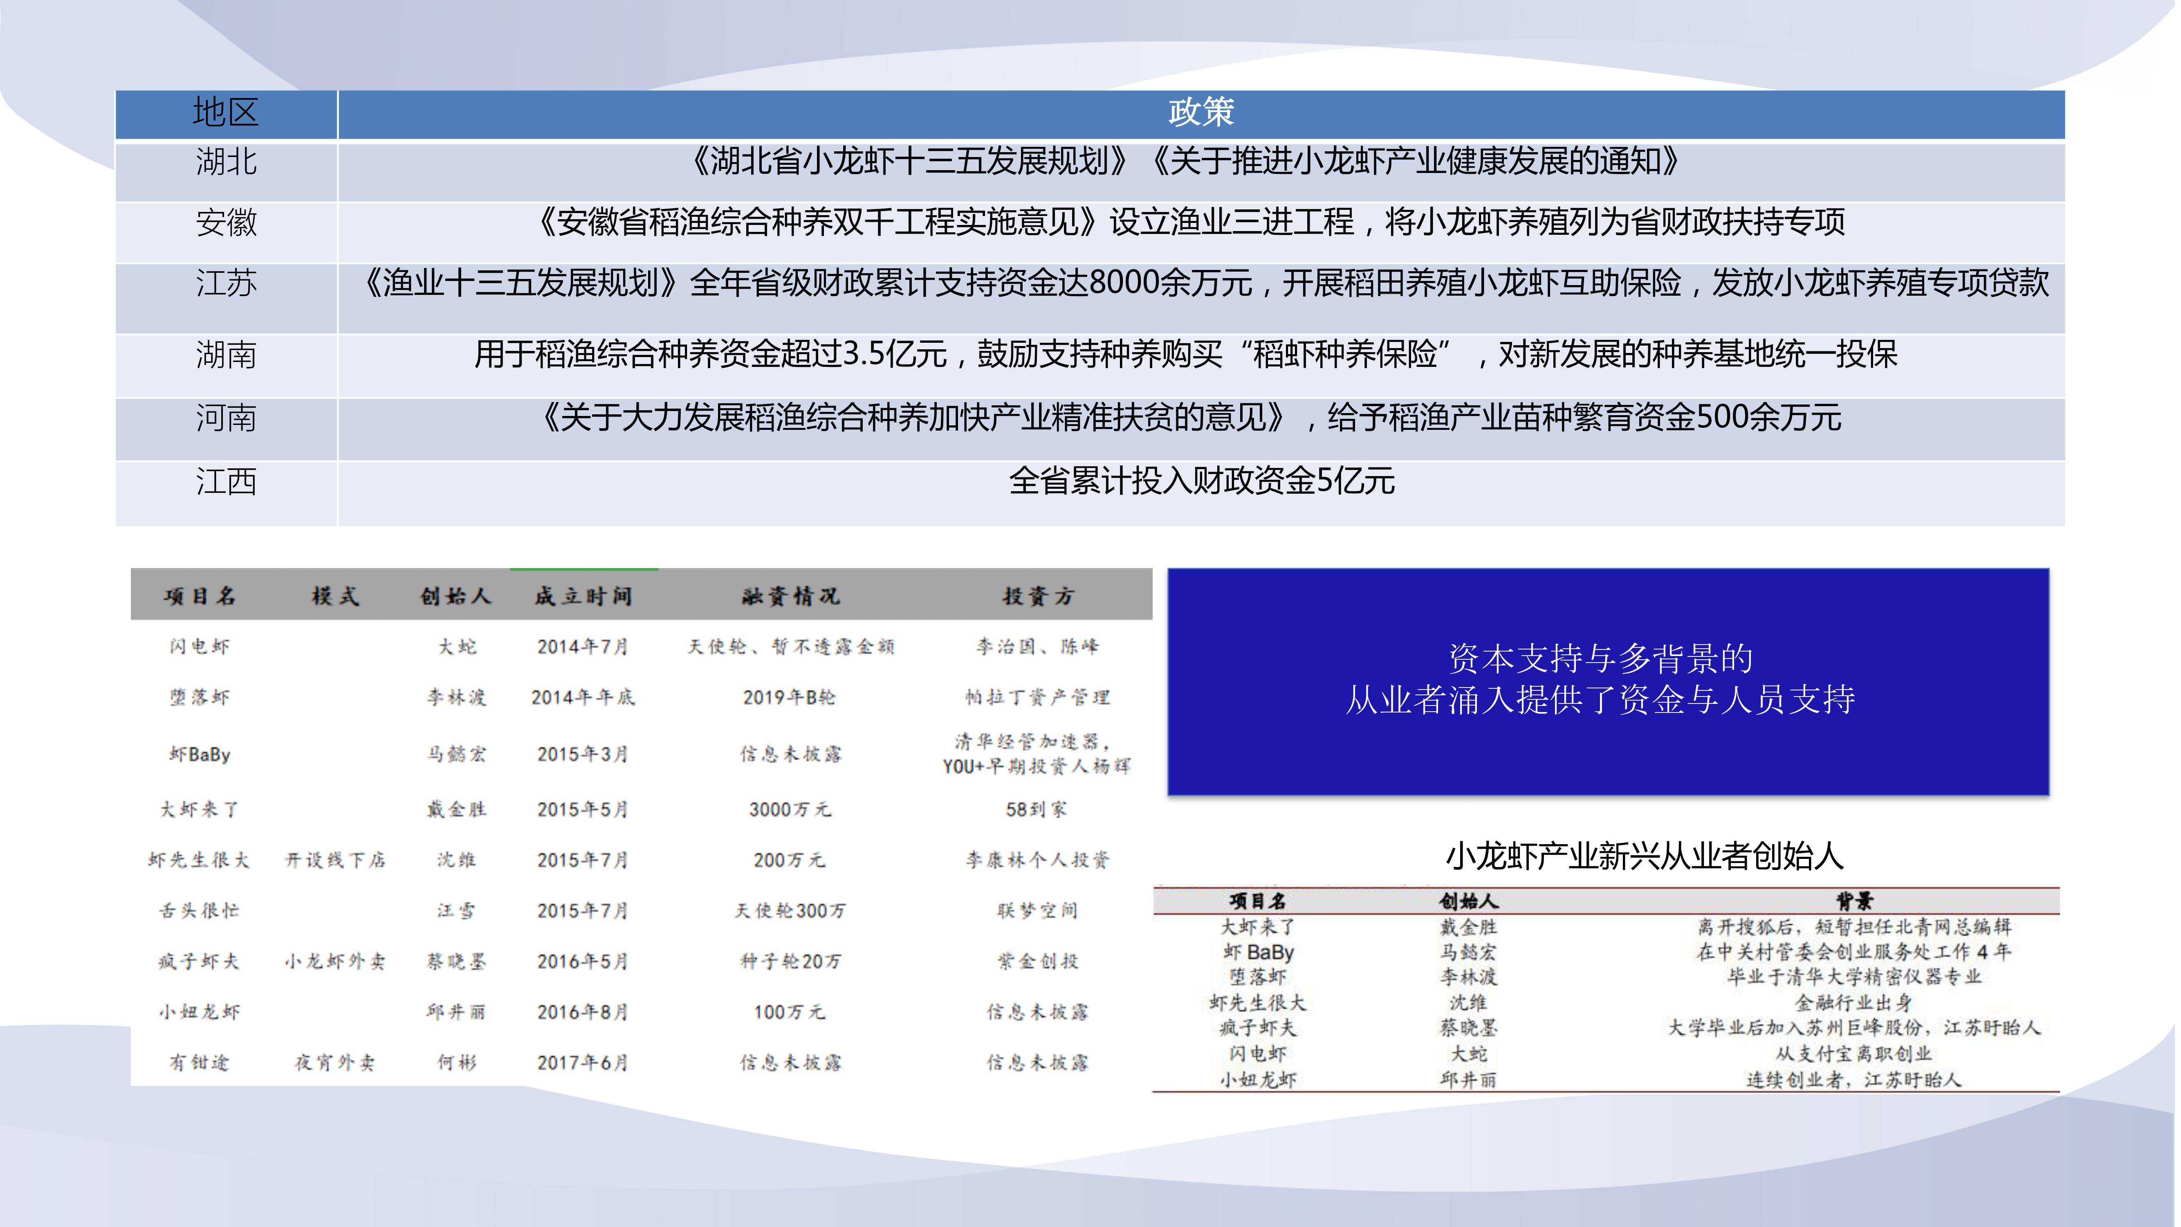Image resolution: width=2181 pixels, height=1227 pixels.
Task: Select the 安徽 region cell
Action: [x=225, y=223]
